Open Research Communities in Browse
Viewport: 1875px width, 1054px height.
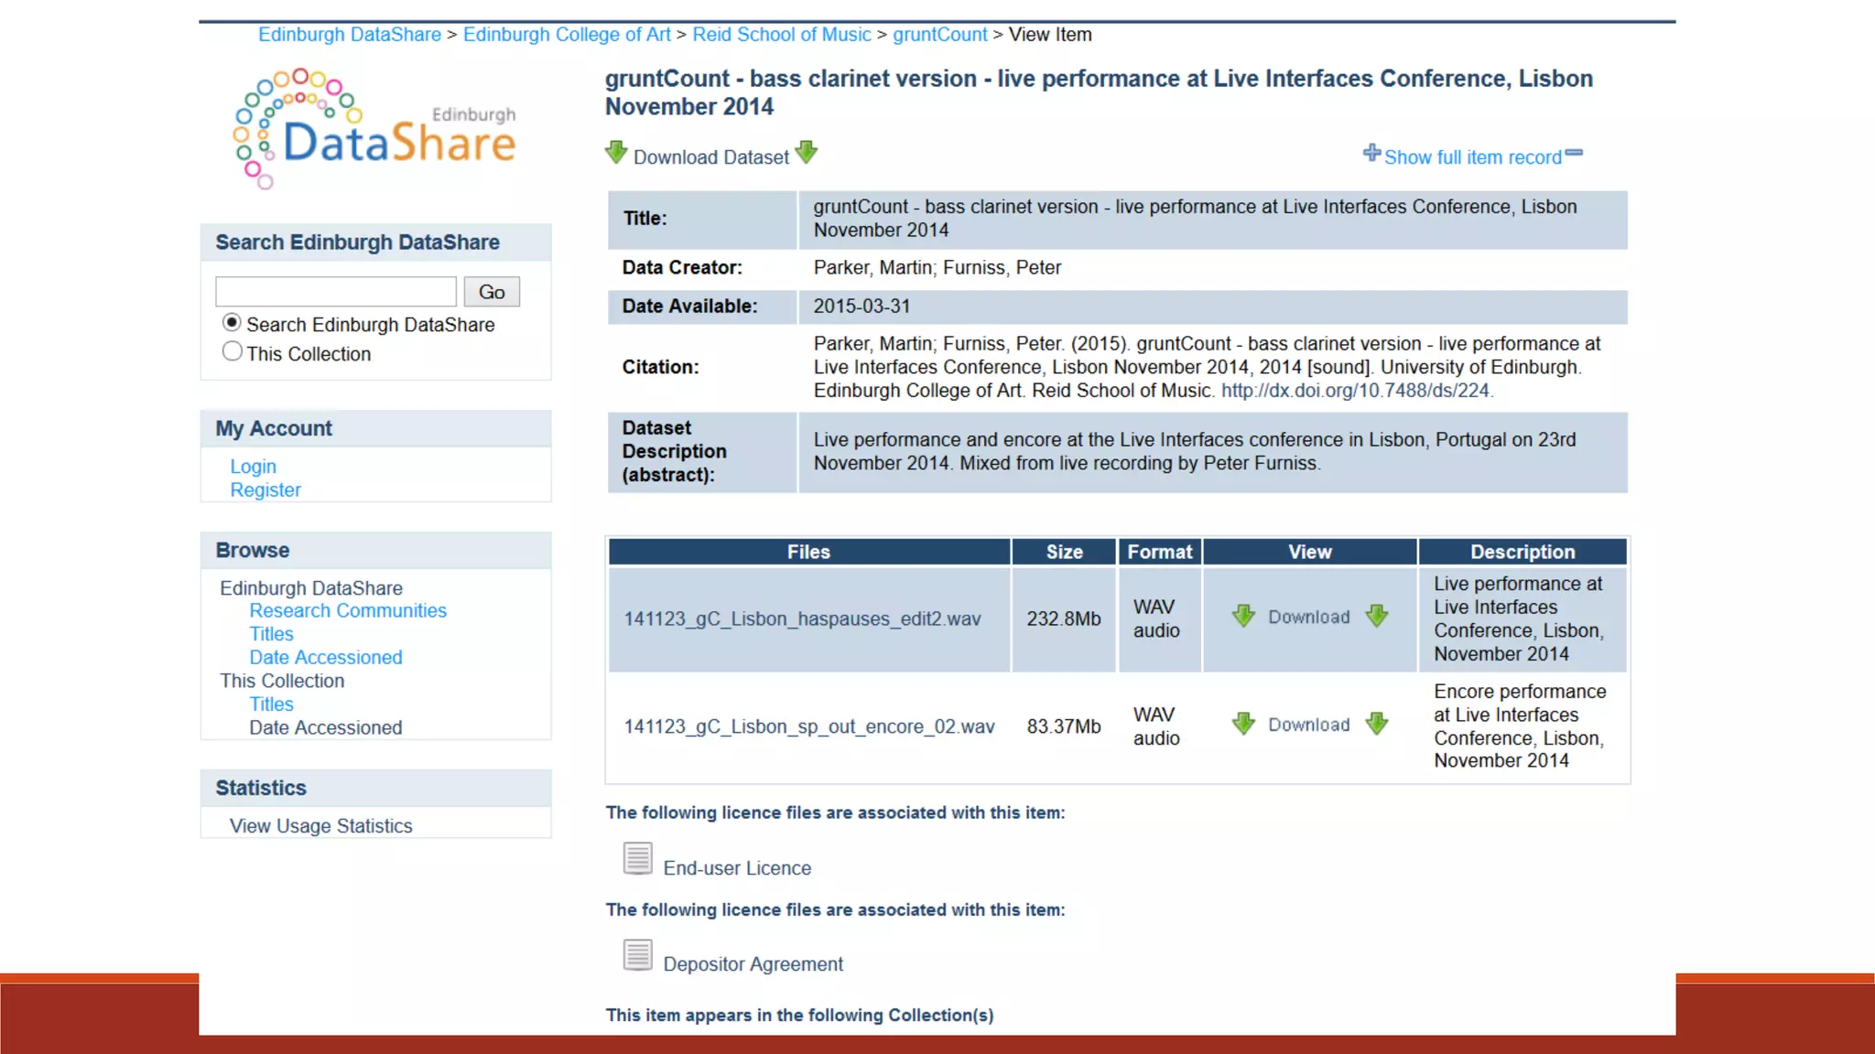348,610
